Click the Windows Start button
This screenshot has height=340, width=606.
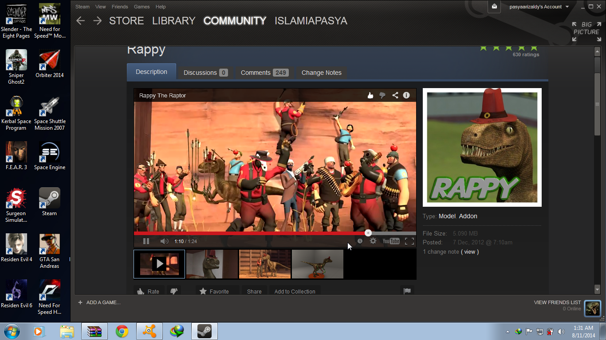point(12,331)
